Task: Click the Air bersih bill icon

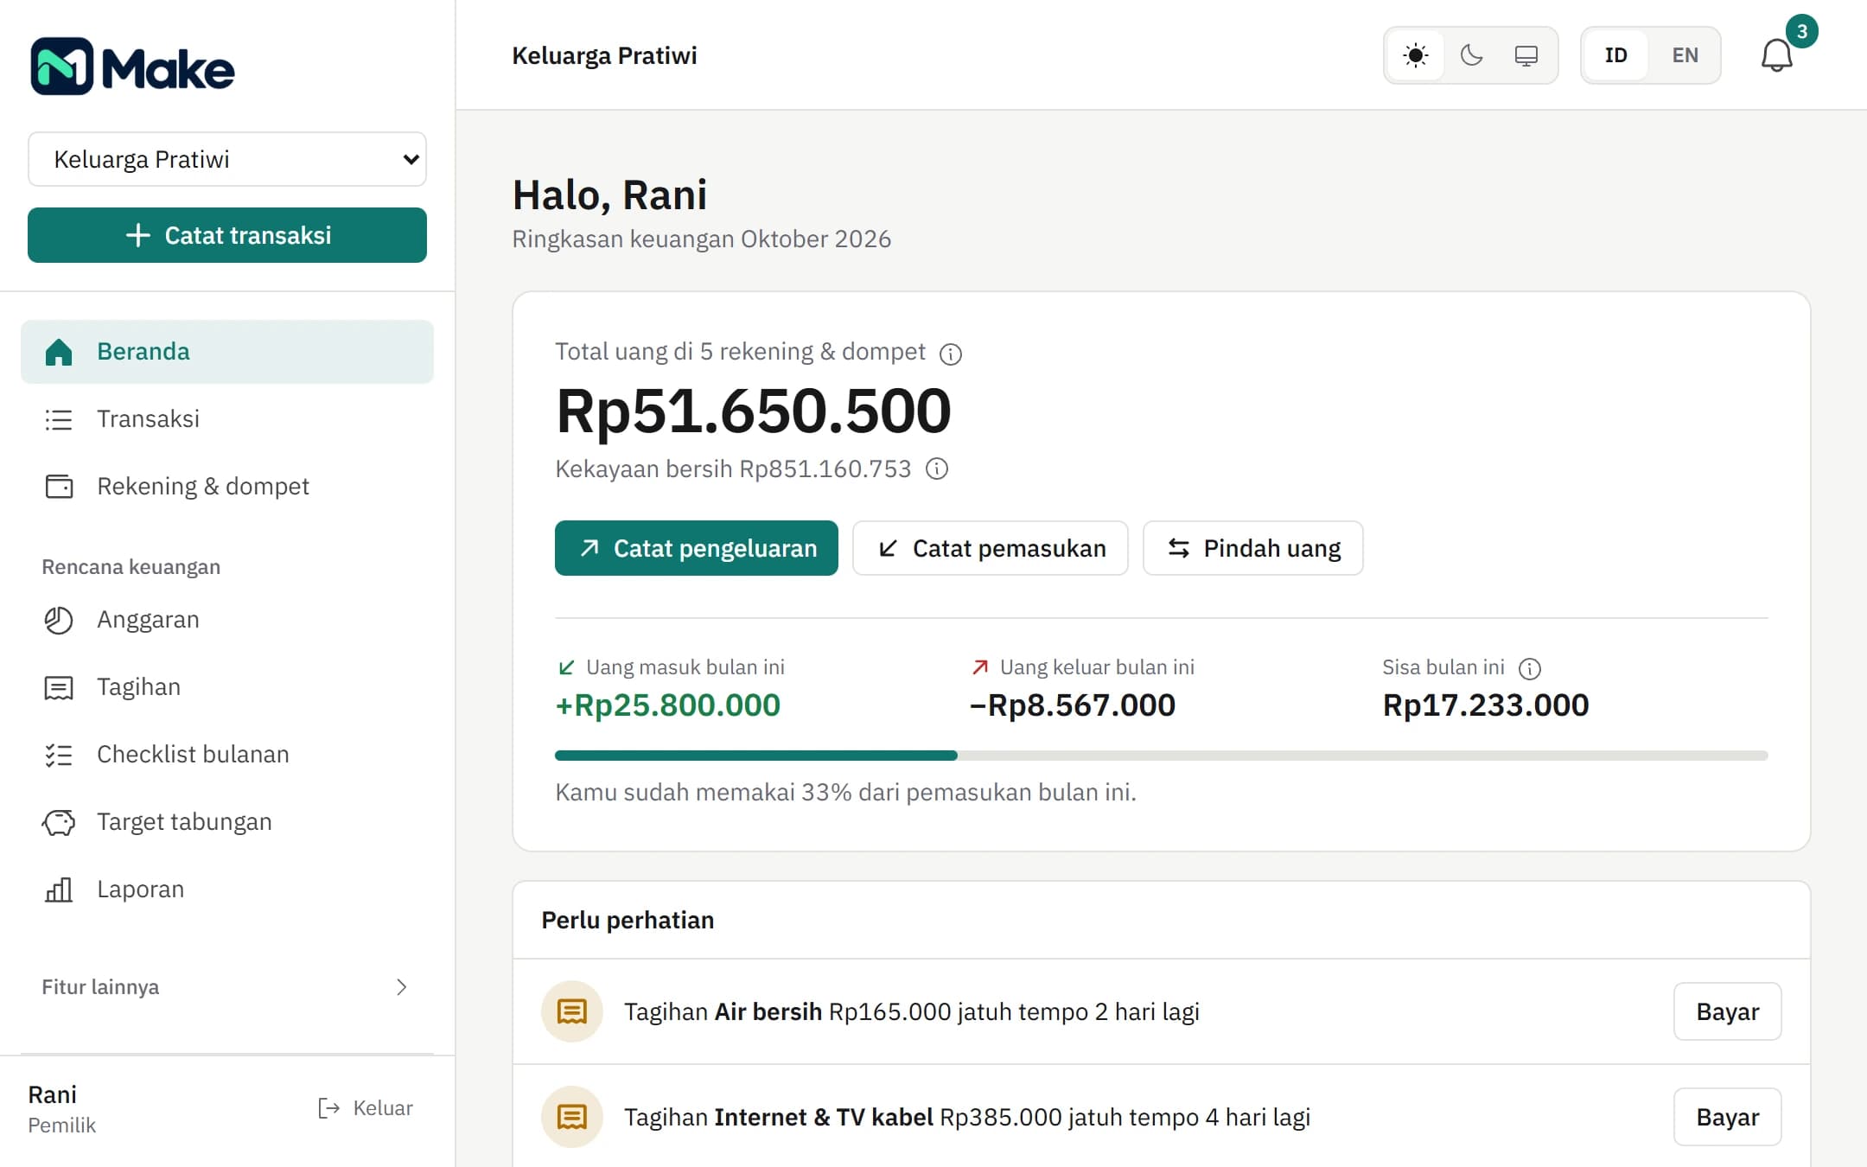Action: coord(572,1011)
